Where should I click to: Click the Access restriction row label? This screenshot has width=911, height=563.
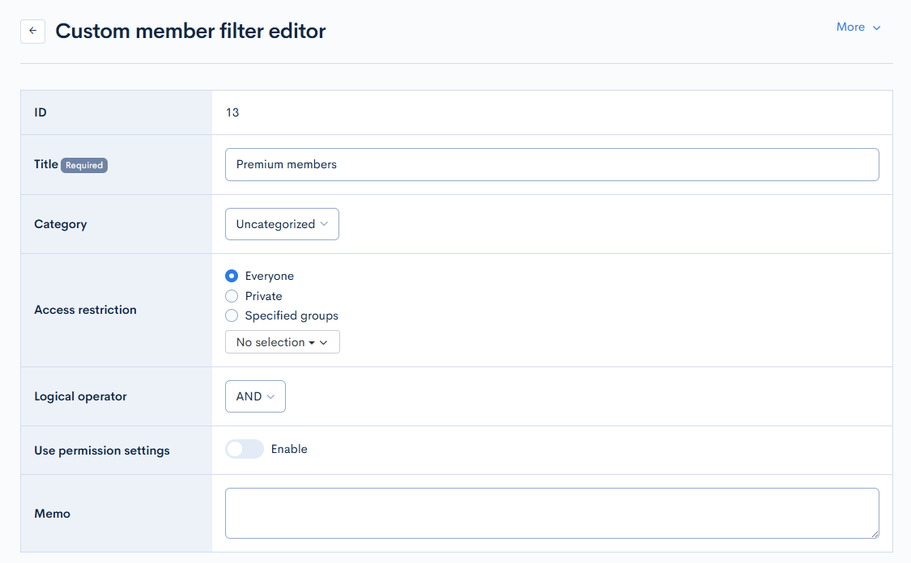[85, 310]
